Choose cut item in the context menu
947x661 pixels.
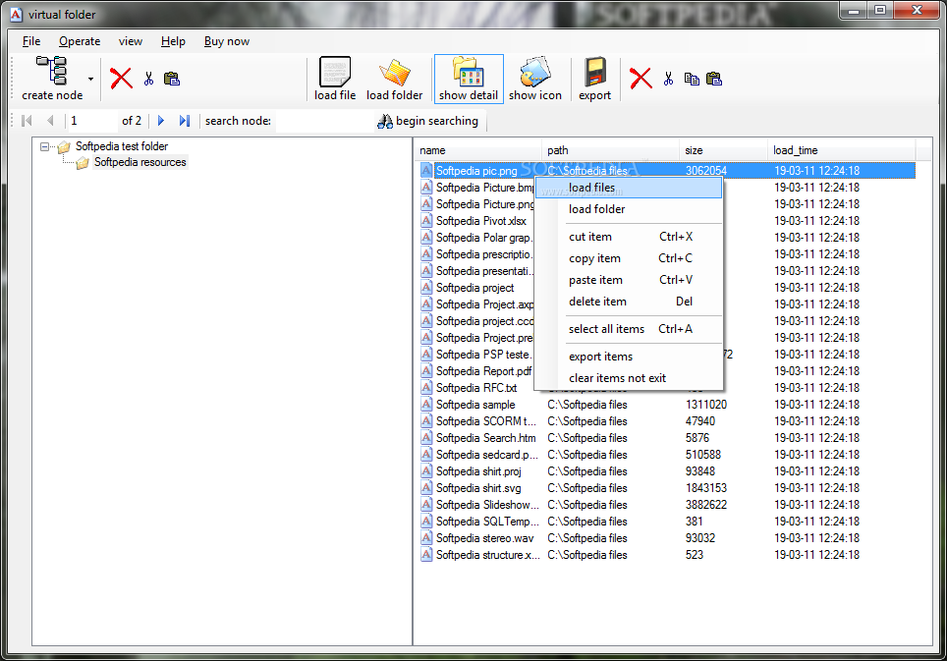[x=629, y=237]
